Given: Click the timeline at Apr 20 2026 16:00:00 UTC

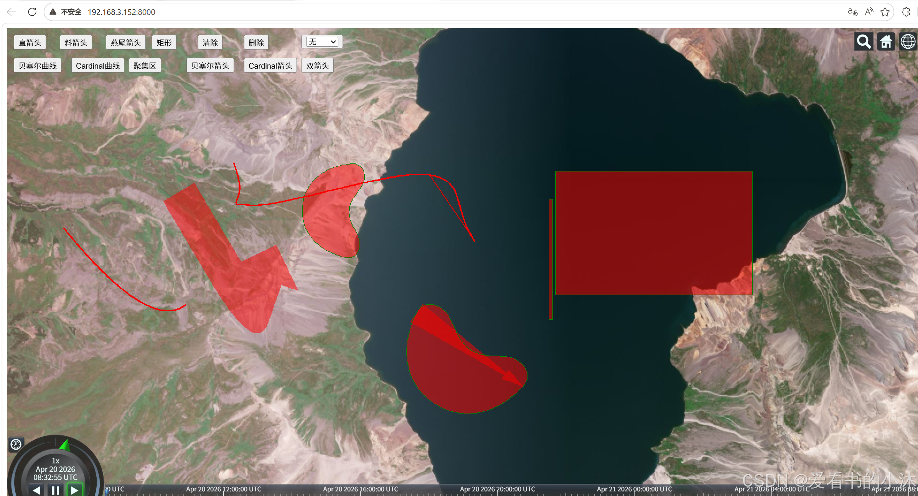Looking at the screenshot, I should pyautogui.click(x=361, y=489).
